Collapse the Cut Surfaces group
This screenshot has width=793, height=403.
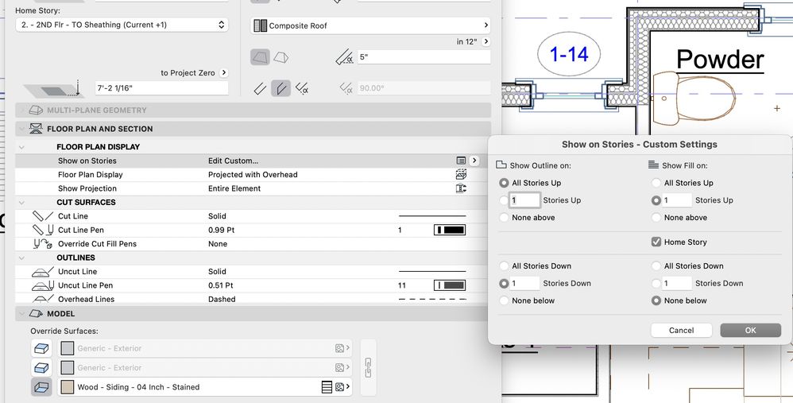click(21, 202)
